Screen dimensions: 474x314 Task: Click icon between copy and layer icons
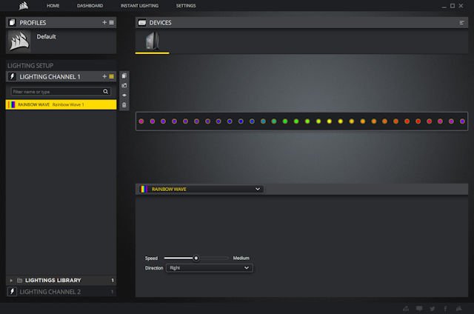point(124,85)
